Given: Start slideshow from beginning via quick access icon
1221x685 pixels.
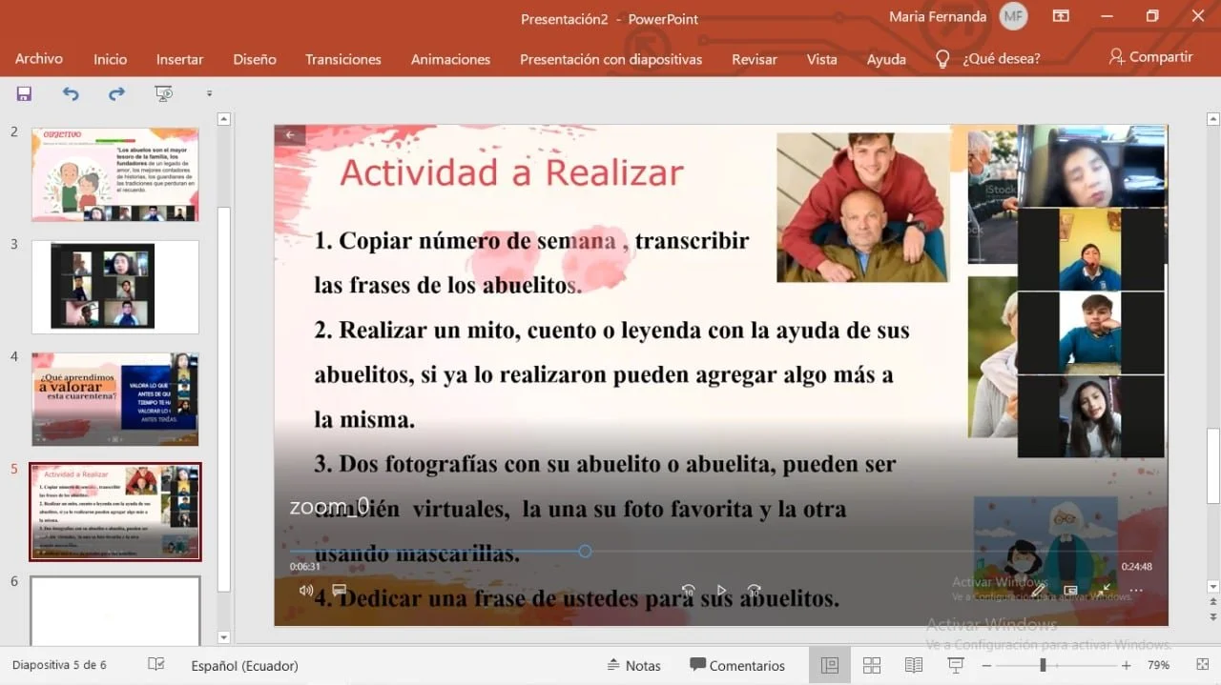Looking at the screenshot, I should click(x=164, y=93).
